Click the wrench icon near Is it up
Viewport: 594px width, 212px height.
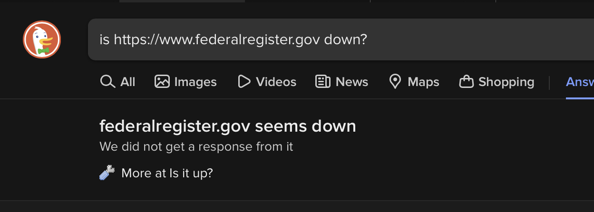(x=107, y=173)
